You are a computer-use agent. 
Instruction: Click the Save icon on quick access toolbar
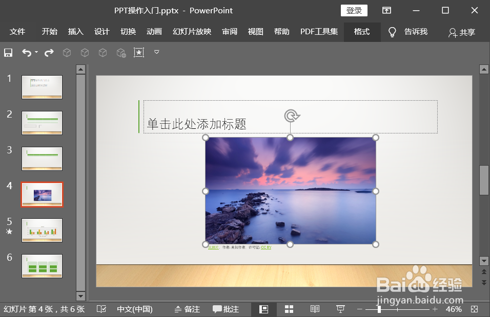click(x=8, y=52)
